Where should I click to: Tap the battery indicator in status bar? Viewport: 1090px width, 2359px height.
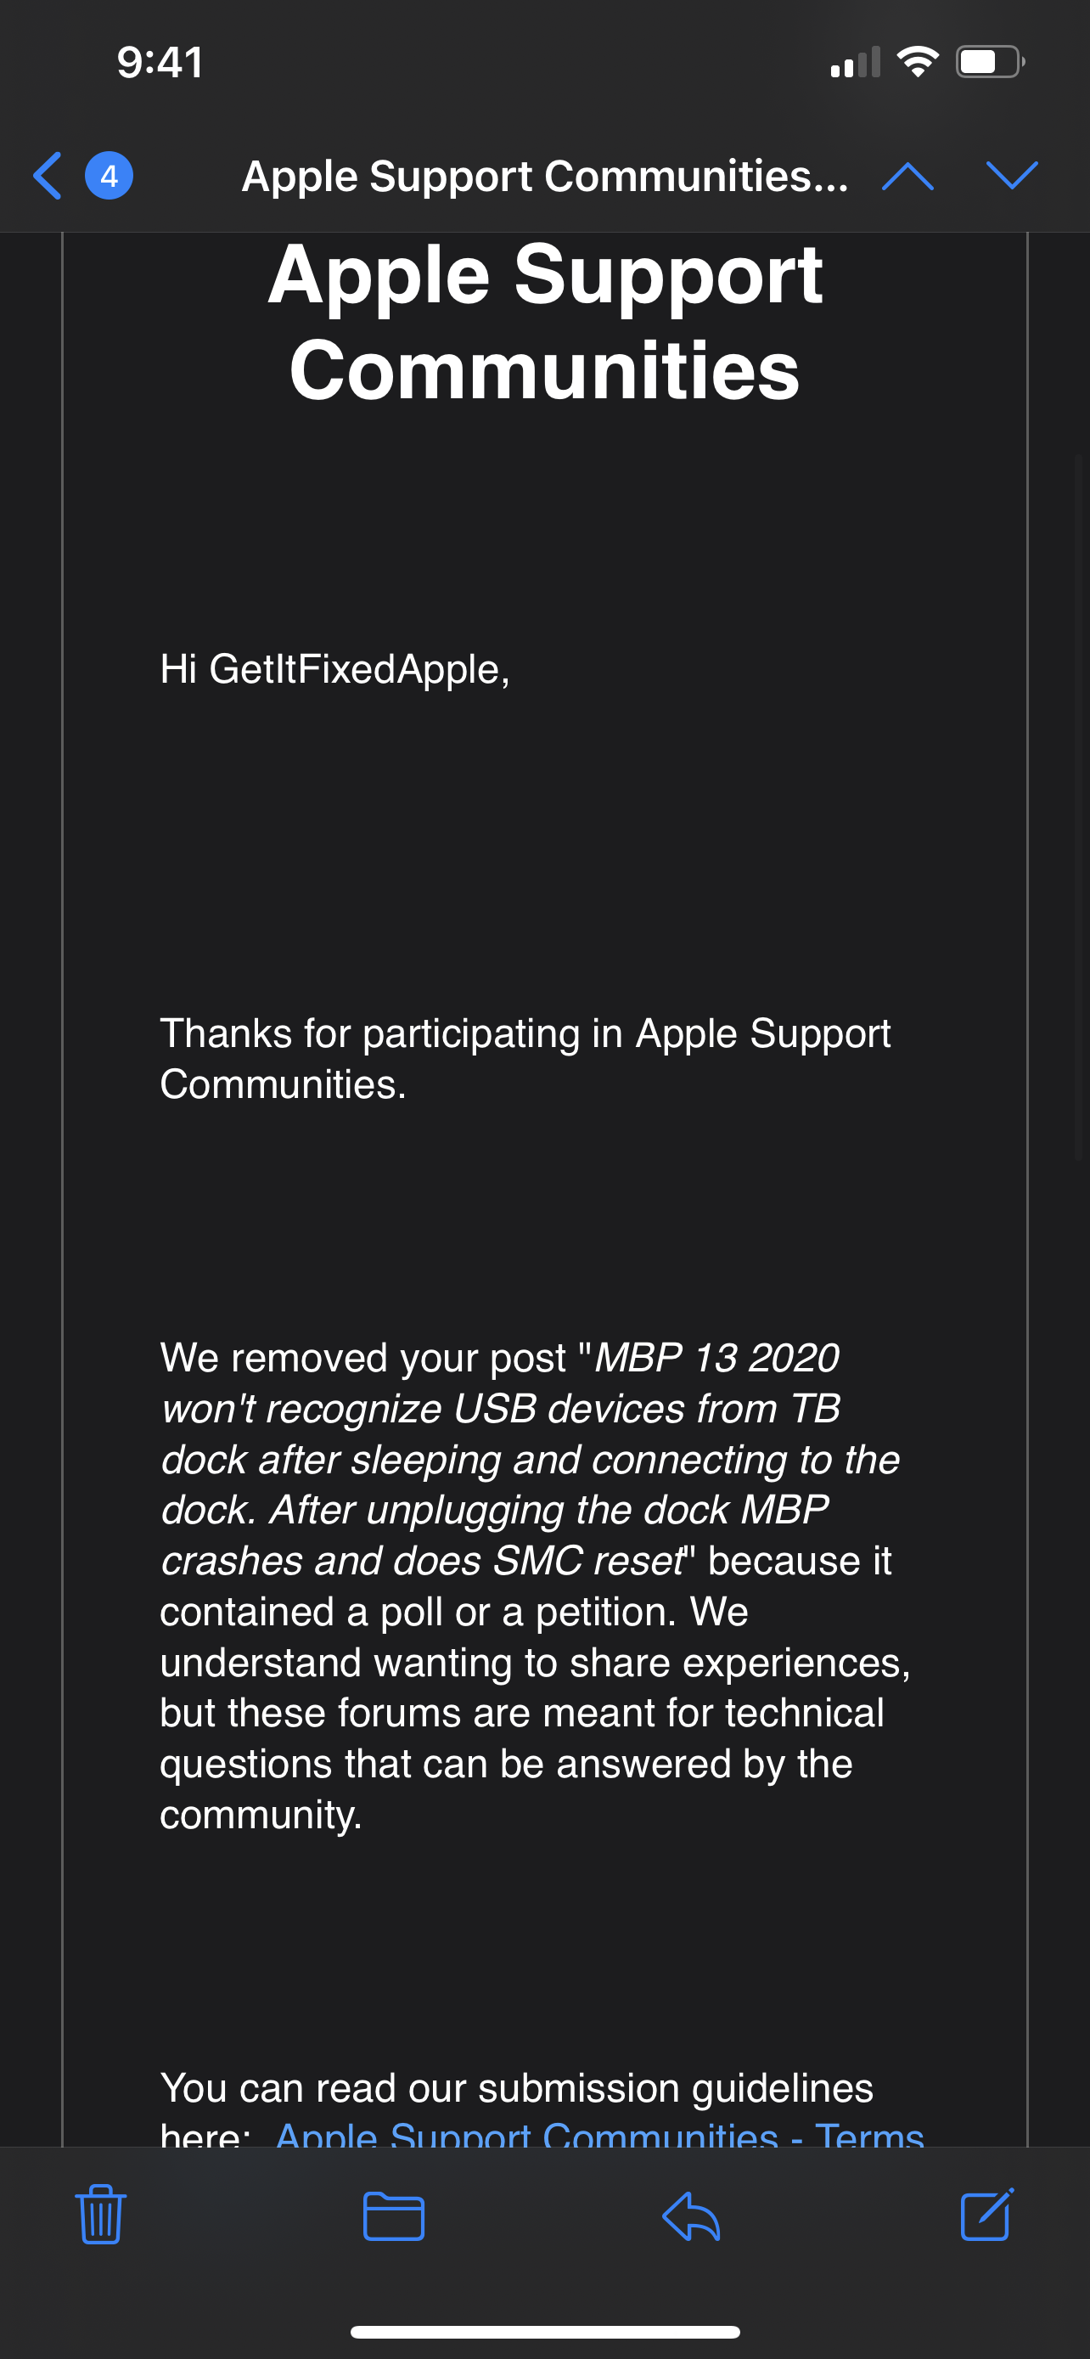pyautogui.click(x=990, y=62)
